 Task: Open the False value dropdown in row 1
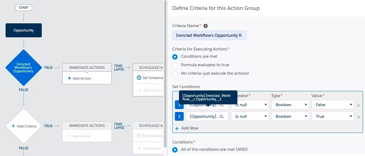coord(333,105)
